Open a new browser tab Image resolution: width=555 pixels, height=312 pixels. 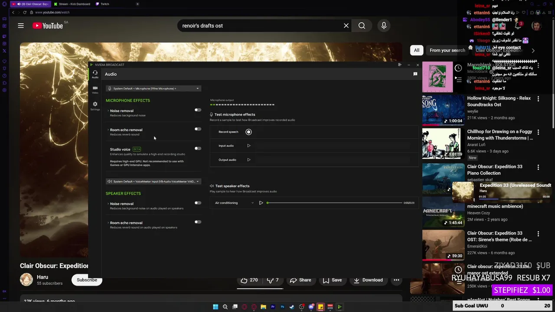pos(137,4)
